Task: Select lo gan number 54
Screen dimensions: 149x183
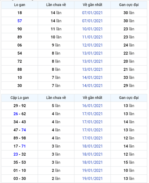Action: point(20,53)
